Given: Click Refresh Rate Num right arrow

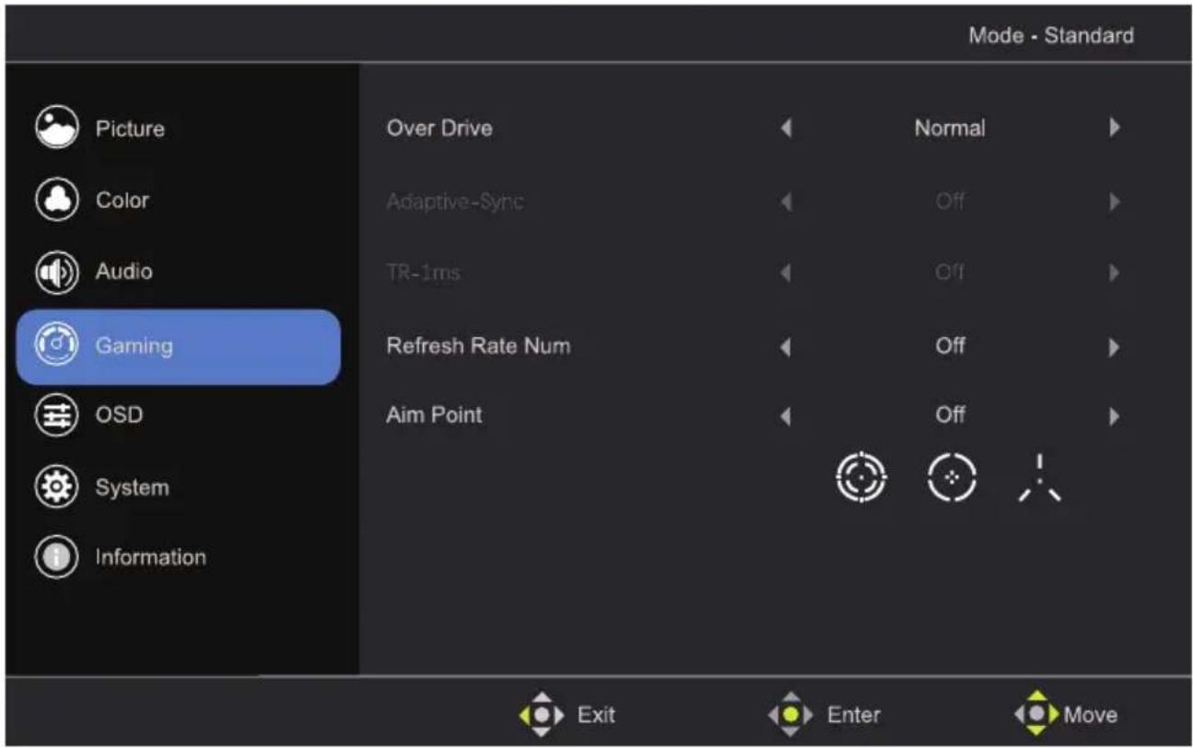Looking at the screenshot, I should [1115, 347].
